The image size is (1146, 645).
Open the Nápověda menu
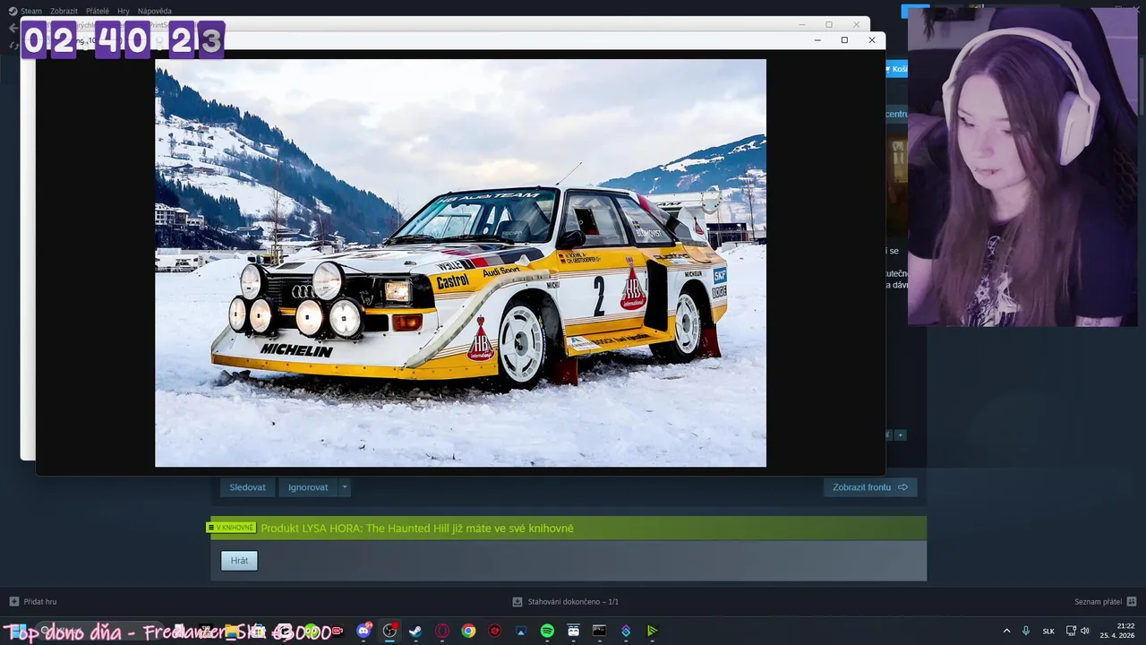(155, 11)
